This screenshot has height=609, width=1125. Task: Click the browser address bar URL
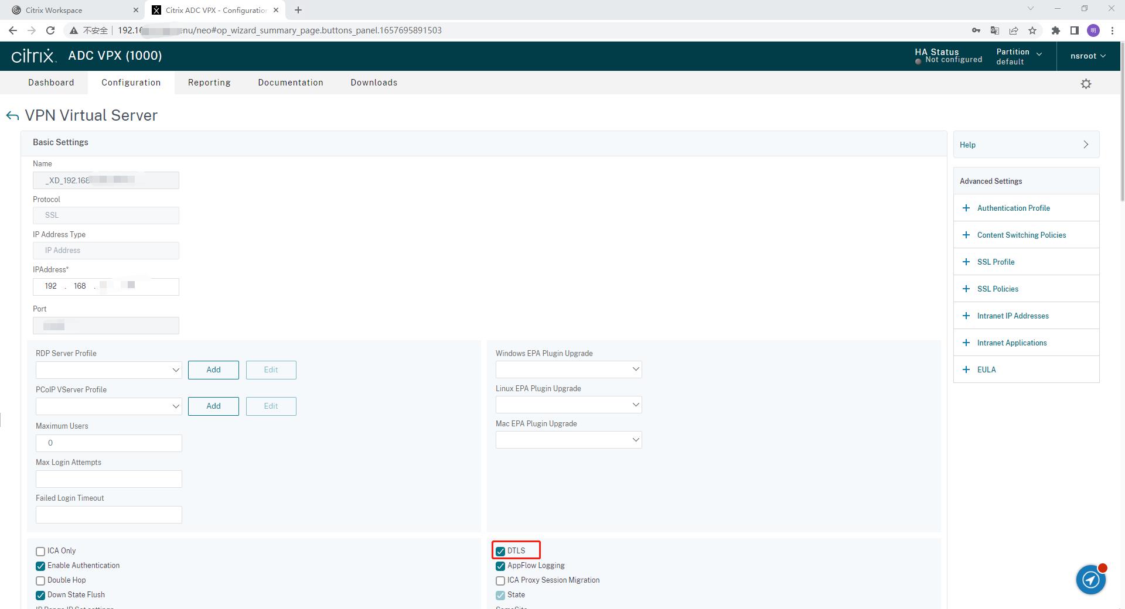click(x=280, y=30)
